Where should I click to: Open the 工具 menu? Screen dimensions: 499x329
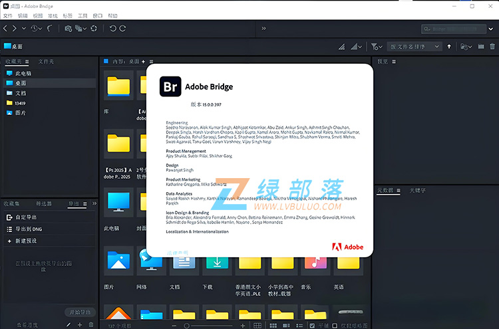pyautogui.click(x=83, y=15)
